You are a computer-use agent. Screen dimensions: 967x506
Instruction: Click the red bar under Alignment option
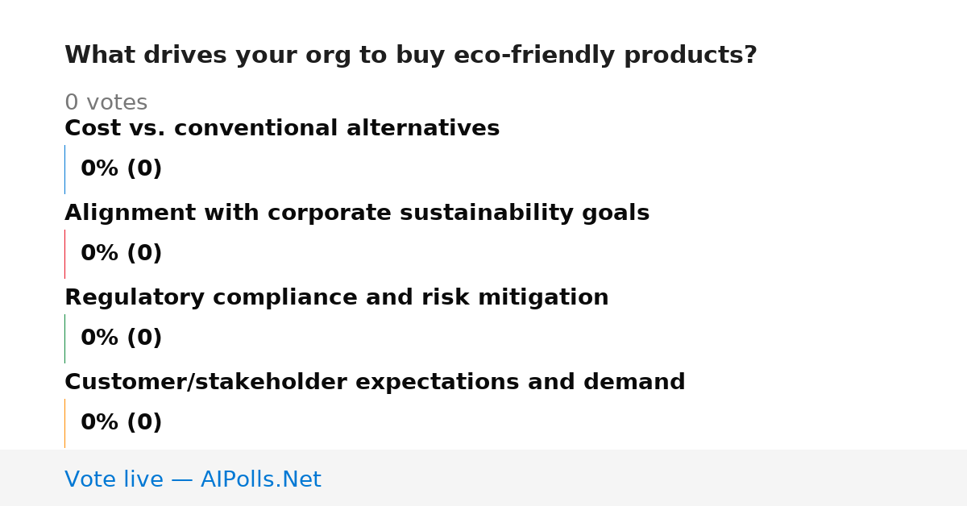pyautogui.click(x=64, y=254)
